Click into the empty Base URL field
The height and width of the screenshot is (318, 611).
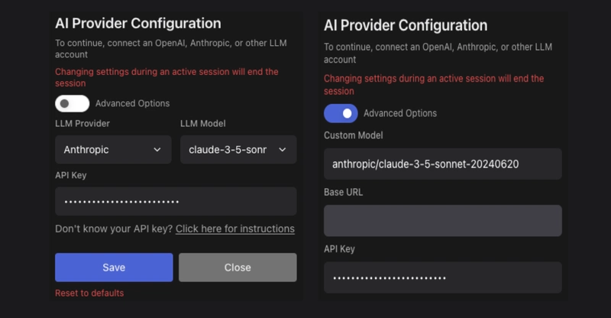click(x=443, y=221)
